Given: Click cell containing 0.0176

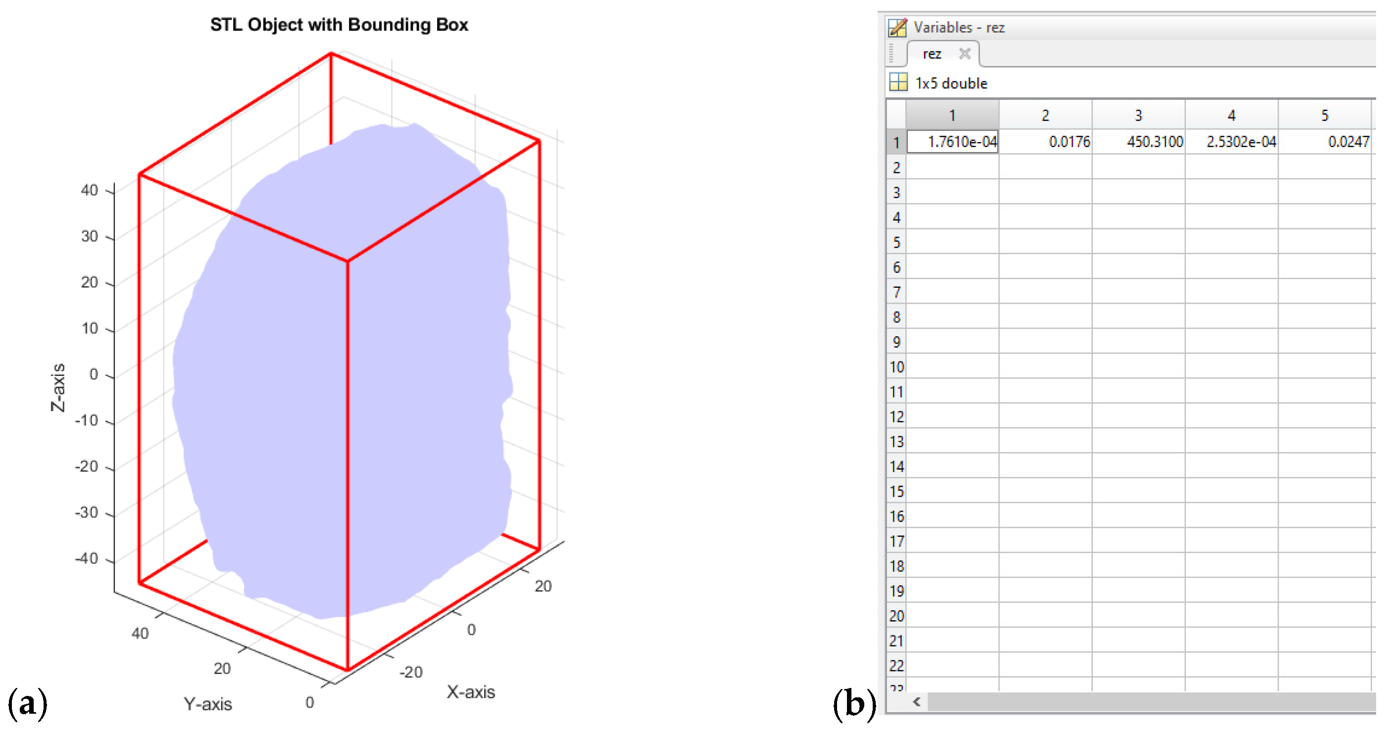Looking at the screenshot, I should tap(1045, 142).
